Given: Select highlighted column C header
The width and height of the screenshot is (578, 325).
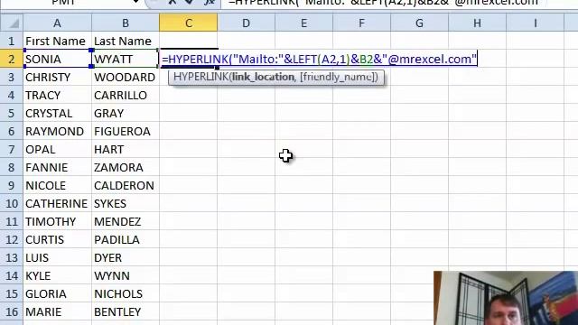Looking at the screenshot, I should tap(189, 23).
